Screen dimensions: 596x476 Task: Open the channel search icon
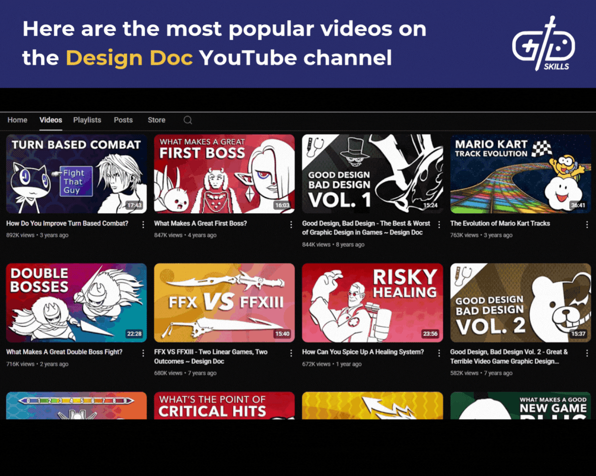(188, 120)
